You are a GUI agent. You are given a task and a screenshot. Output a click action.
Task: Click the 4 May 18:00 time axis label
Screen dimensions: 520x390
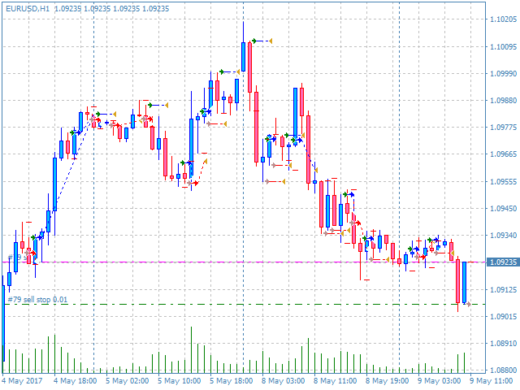(x=75, y=381)
